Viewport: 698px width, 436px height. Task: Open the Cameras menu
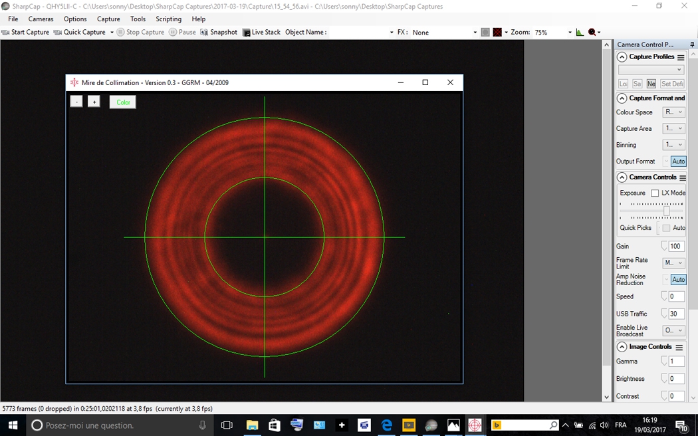tap(41, 19)
